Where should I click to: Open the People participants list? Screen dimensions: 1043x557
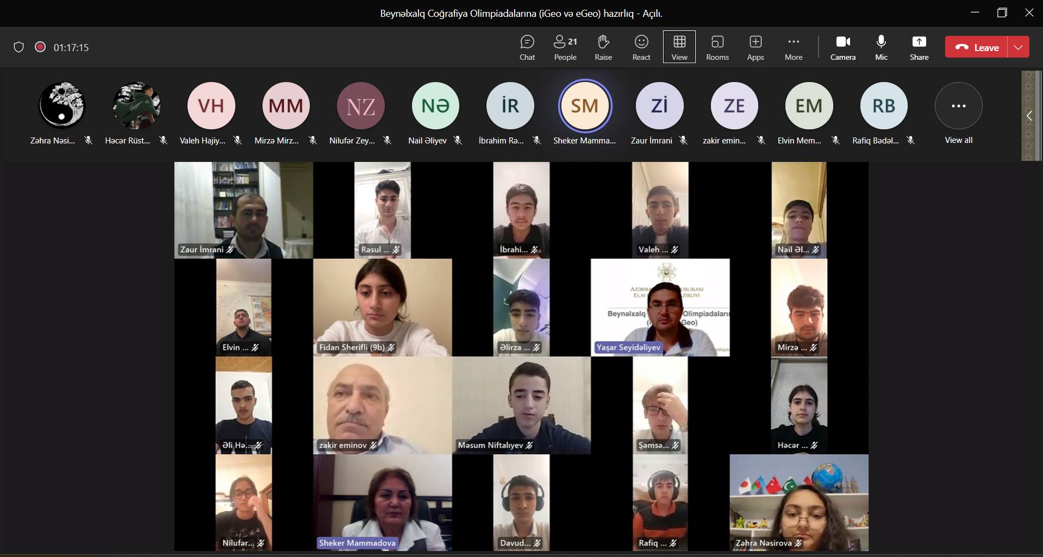(565, 47)
